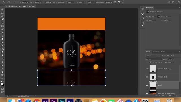Hide the photo background layer eye icon
The width and height of the screenshot is (181, 102).
pyautogui.click(x=147, y=93)
